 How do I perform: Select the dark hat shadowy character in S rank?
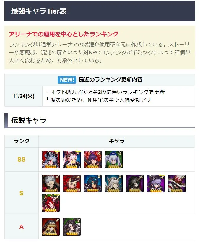click(135, 183)
